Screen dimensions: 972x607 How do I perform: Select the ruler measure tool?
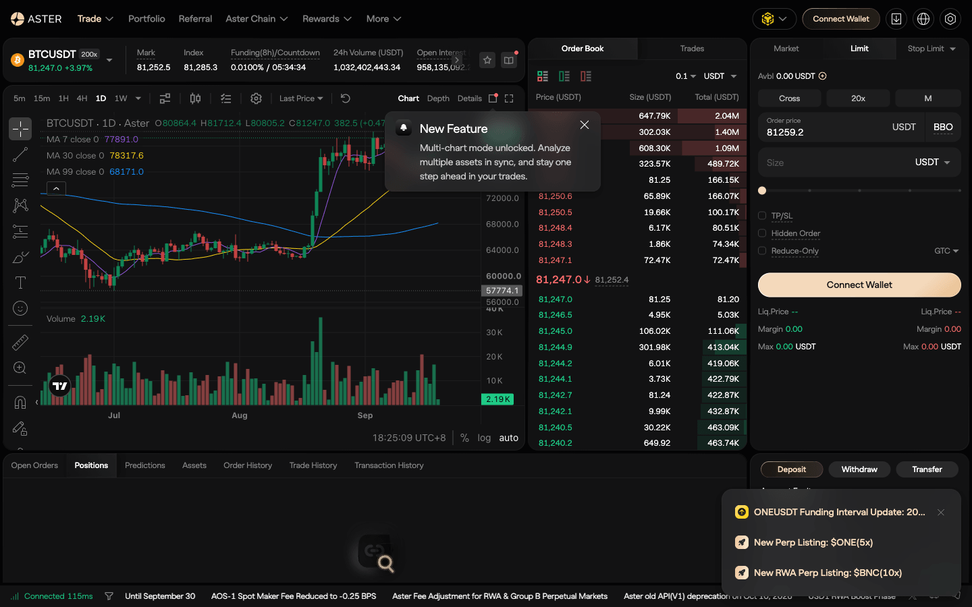(x=20, y=343)
